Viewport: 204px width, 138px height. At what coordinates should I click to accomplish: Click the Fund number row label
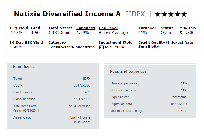tap(23, 92)
